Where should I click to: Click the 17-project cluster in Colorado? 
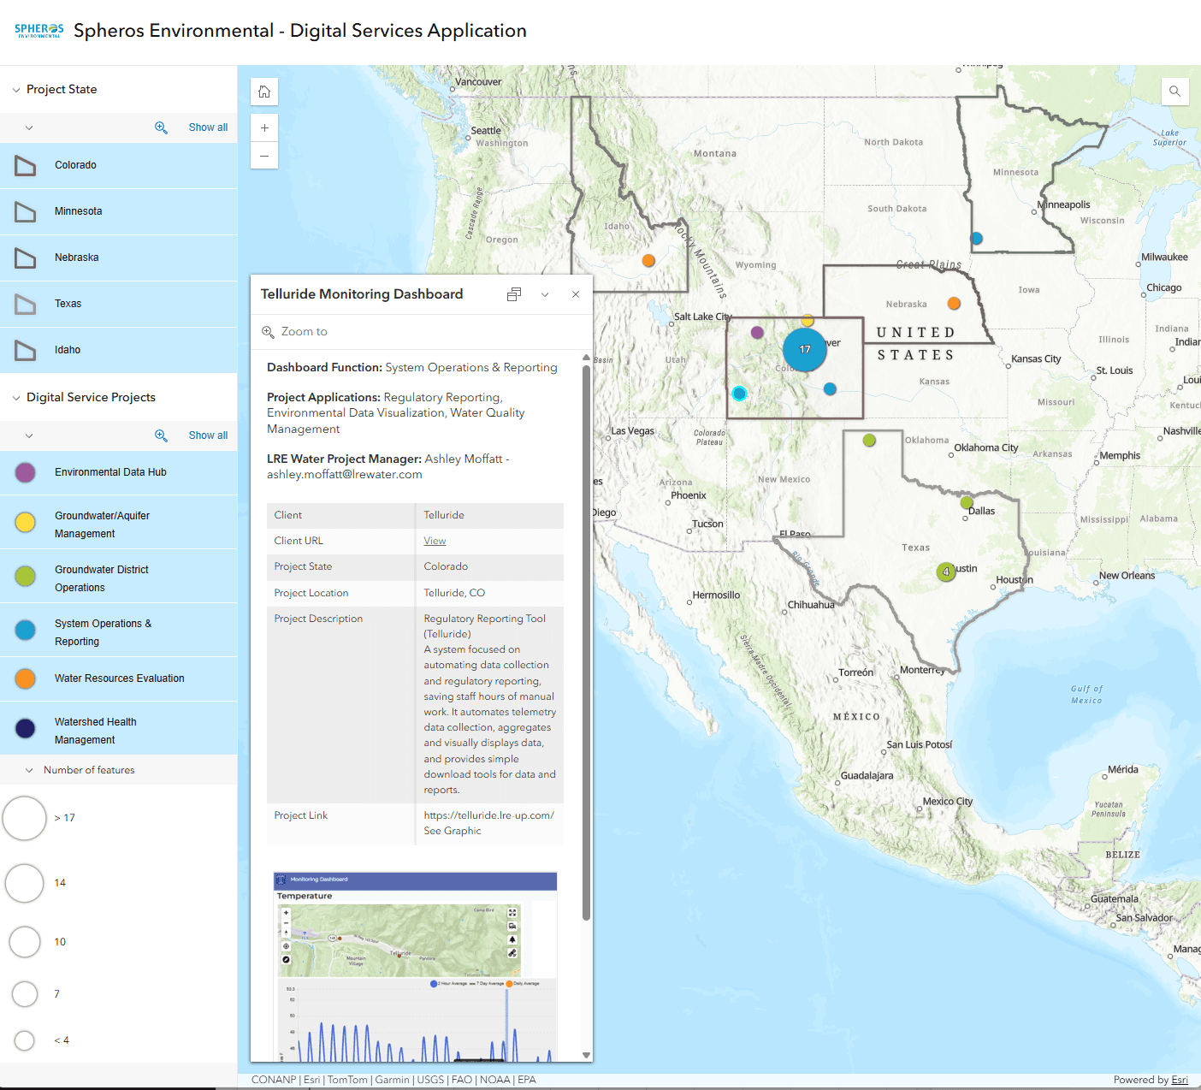[805, 349]
